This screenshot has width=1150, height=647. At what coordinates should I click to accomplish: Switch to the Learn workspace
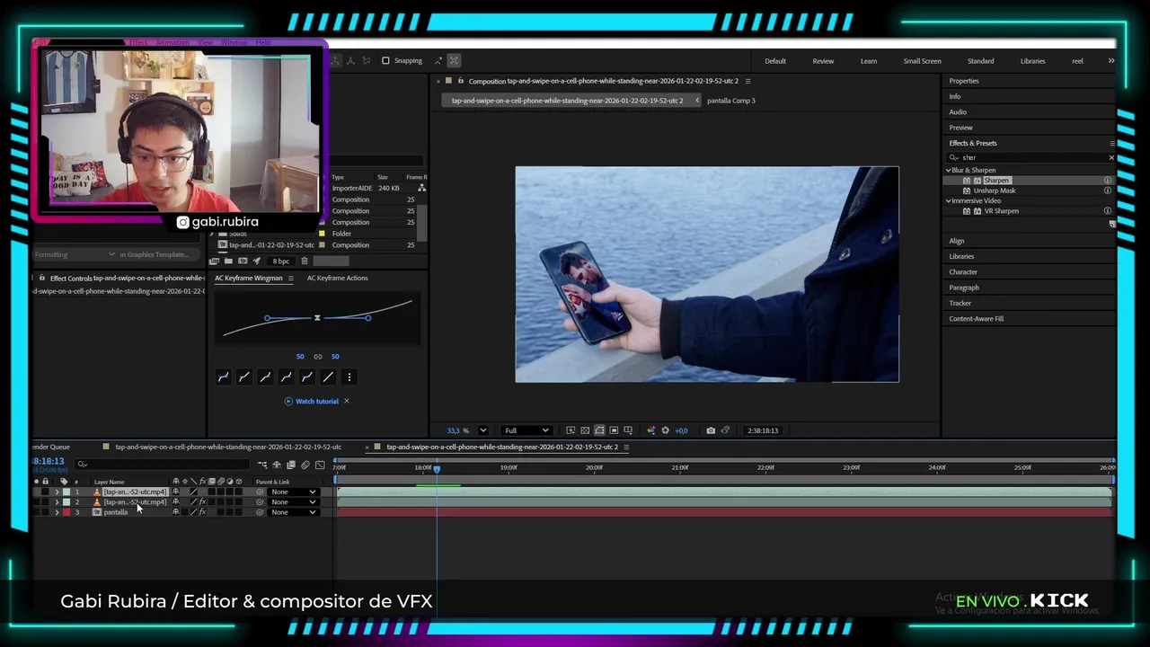pos(869,61)
